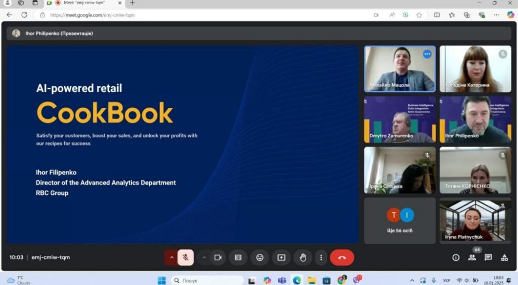
Task: Open options on Михайло Мацола's tile
Action: tap(427, 54)
